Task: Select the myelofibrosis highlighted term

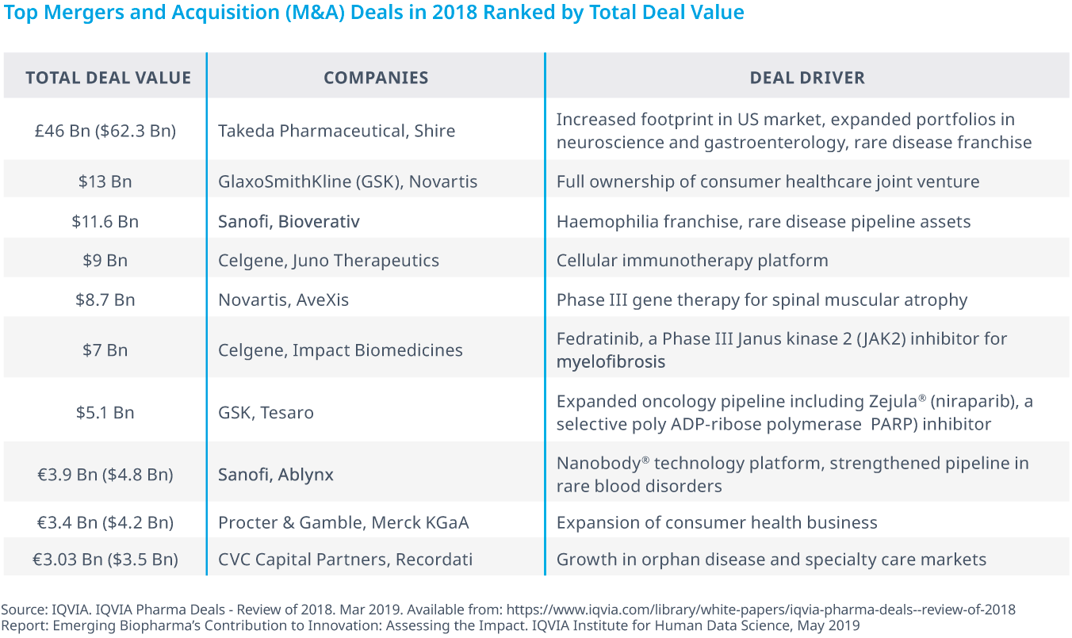Action: click(x=611, y=362)
